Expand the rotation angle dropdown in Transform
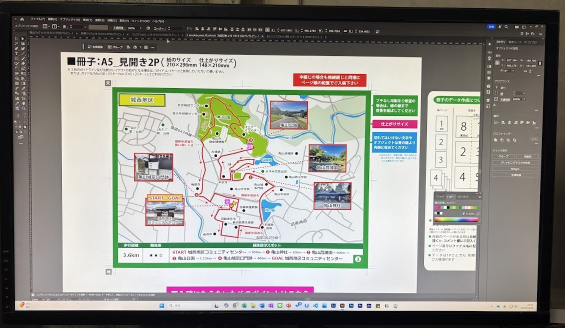The height and width of the screenshot is (328, 565). (x=514, y=71)
